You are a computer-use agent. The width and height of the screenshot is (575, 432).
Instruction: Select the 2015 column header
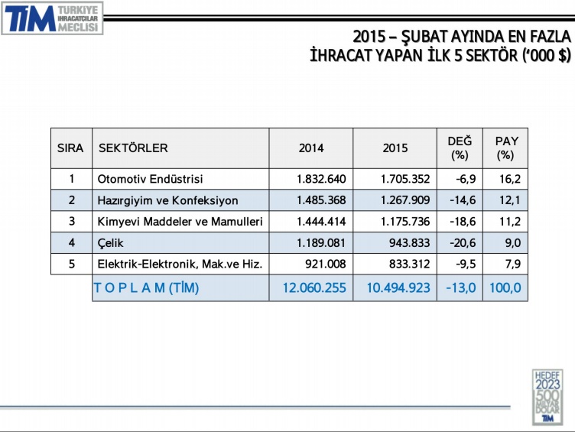pos(395,148)
